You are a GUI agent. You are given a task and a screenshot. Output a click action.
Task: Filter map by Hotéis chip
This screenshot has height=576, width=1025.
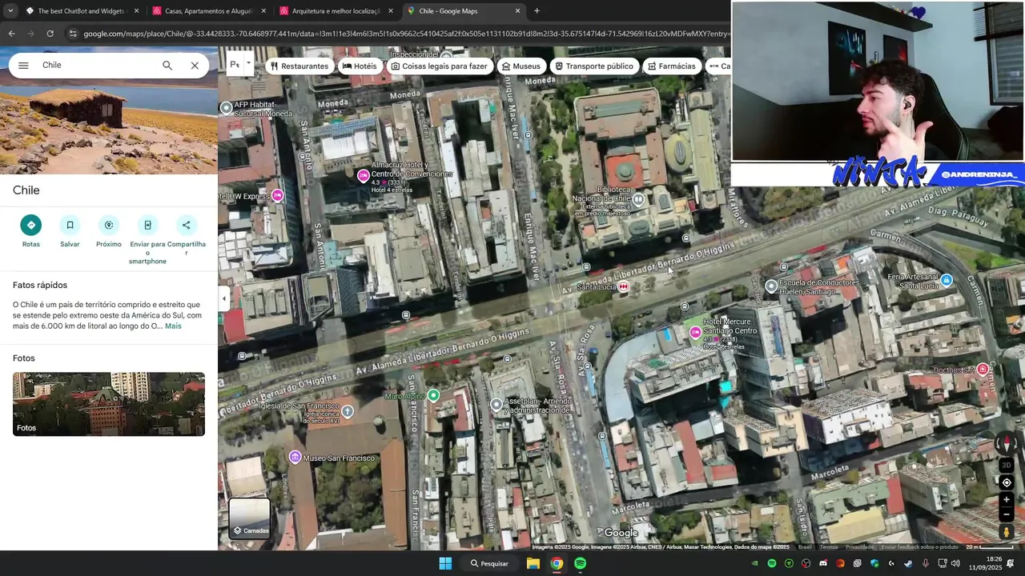click(x=359, y=66)
